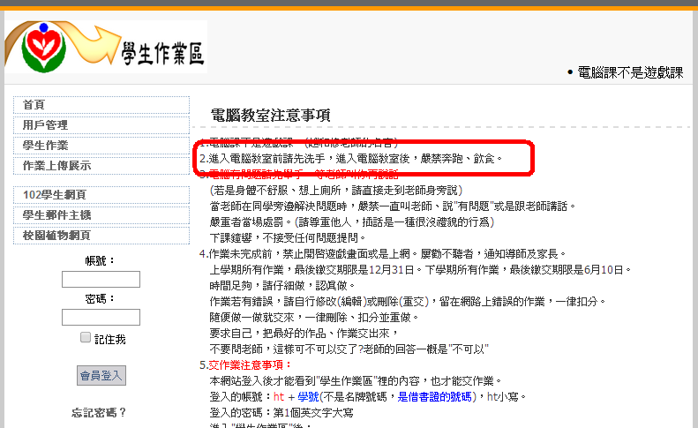Open the 首頁 menu item
The image size is (698, 428).
coord(34,105)
